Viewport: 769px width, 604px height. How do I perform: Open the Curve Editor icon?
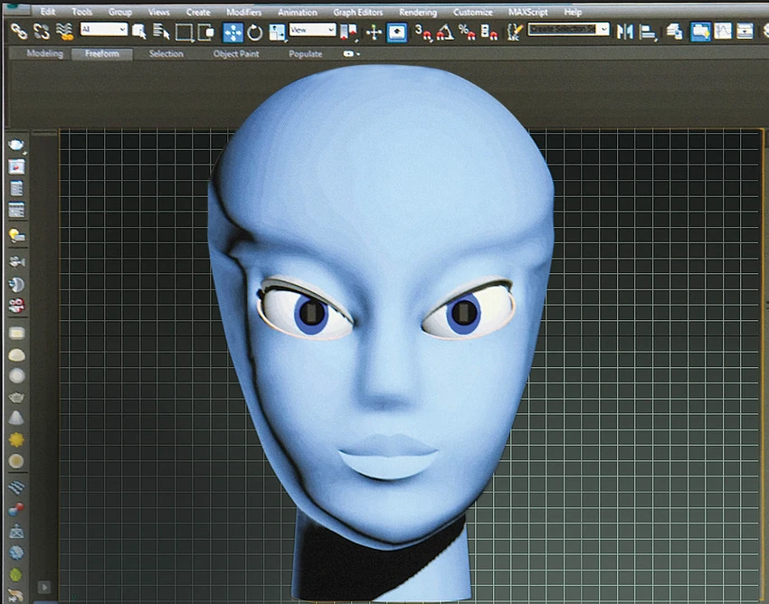(723, 31)
